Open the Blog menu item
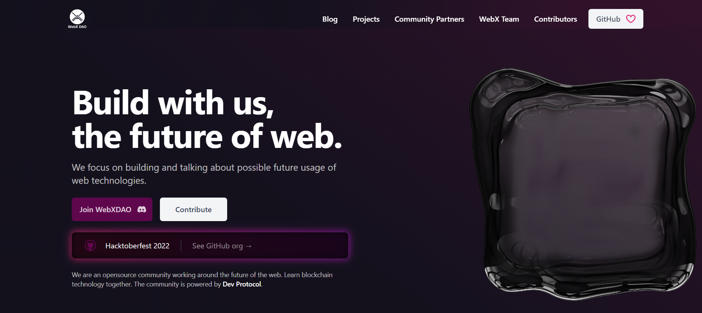702x313 pixels. 330,19
